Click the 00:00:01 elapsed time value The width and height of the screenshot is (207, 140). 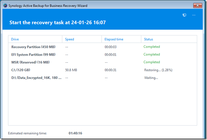(x=111, y=55)
